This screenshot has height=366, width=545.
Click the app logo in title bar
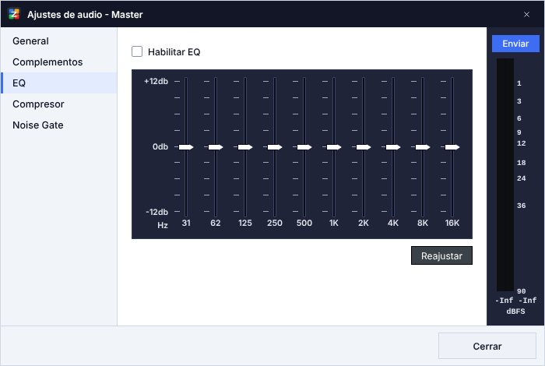point(14,14)
